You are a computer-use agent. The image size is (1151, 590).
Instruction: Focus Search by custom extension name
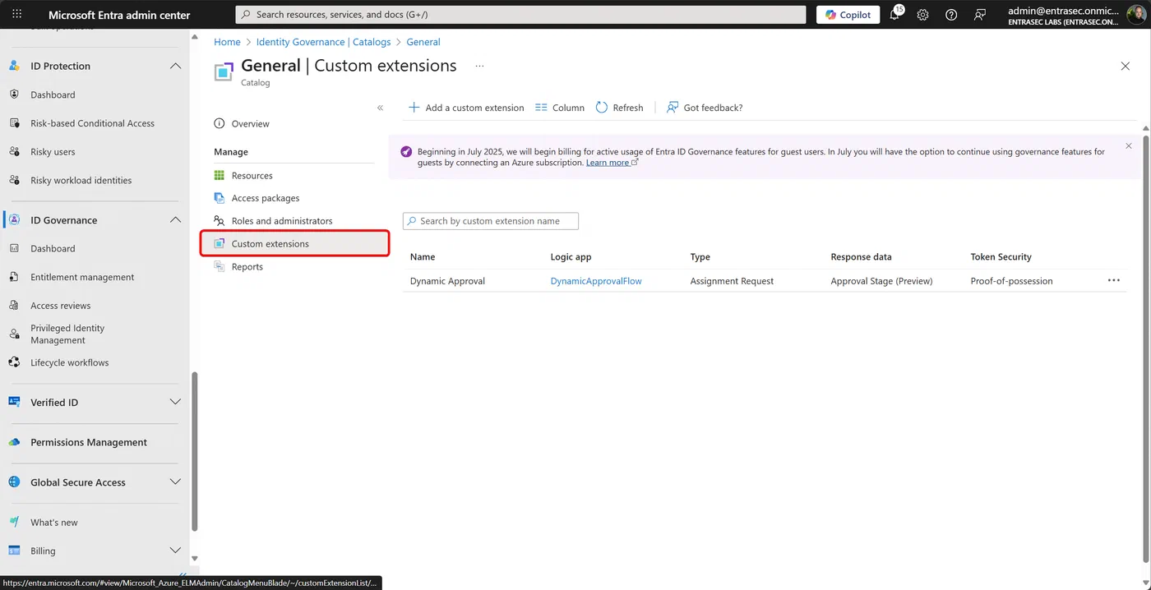[x=491, y=221]
